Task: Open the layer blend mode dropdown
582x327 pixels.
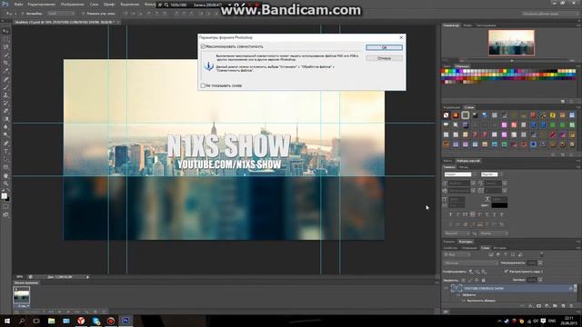Action: coord(470,263)
